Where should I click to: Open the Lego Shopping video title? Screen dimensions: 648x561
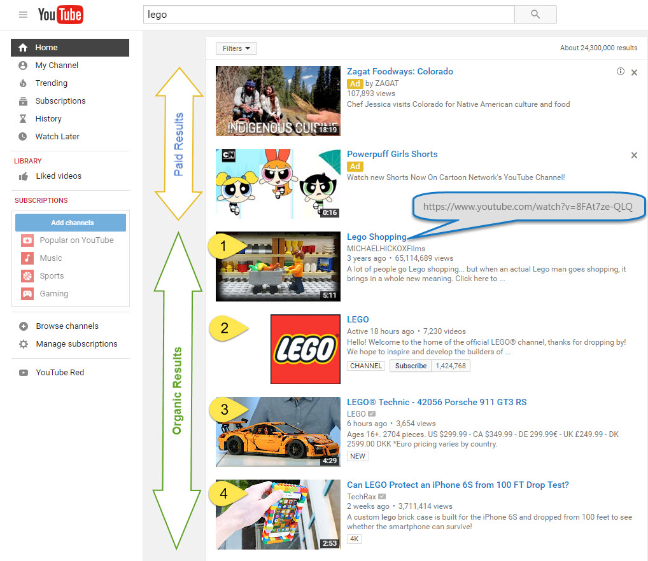(x=376, y=237)
